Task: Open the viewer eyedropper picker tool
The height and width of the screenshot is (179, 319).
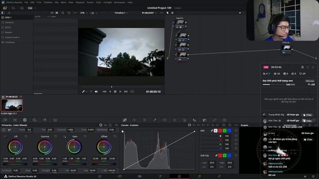Action: pyautogui.click(x=83, y=92)
